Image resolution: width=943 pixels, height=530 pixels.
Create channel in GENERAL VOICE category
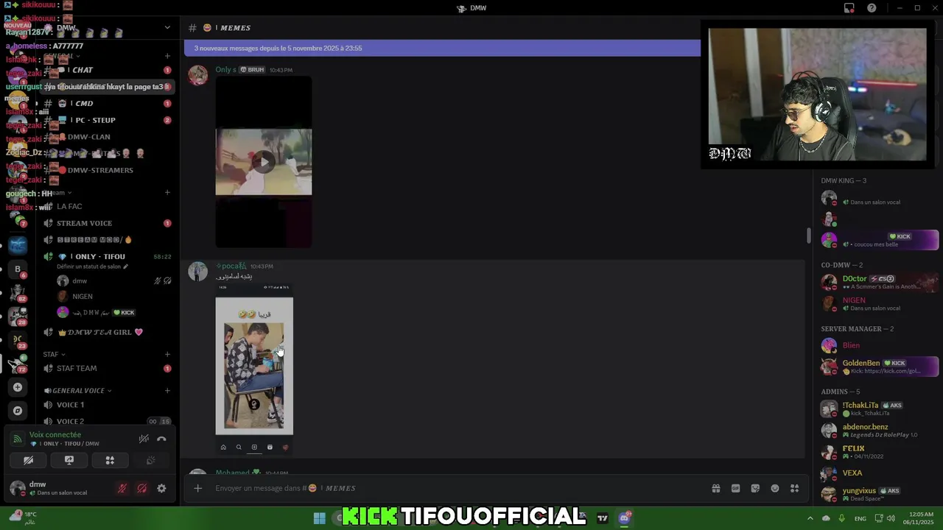[167, 391]
